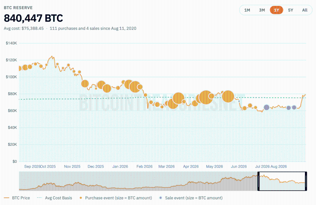Click the $0 y-axis label
Screen dimensions: 316x205
click(14, 161)
